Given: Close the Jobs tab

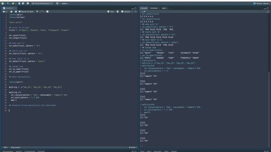Looking at the screenshot, I should pos(167,8).
